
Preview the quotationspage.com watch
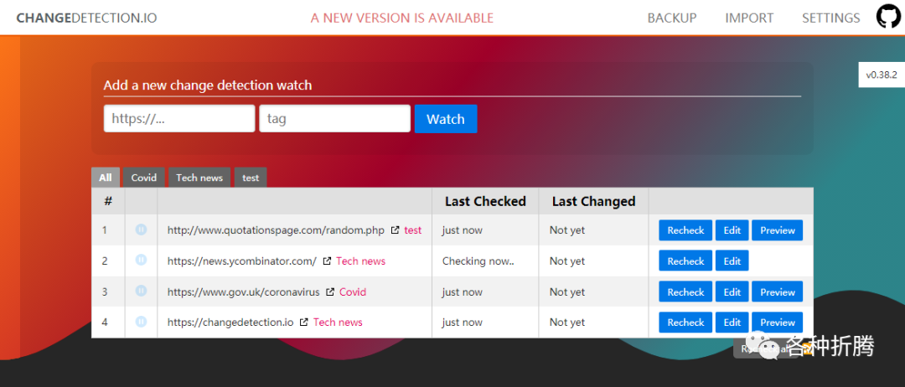(777, 230)
